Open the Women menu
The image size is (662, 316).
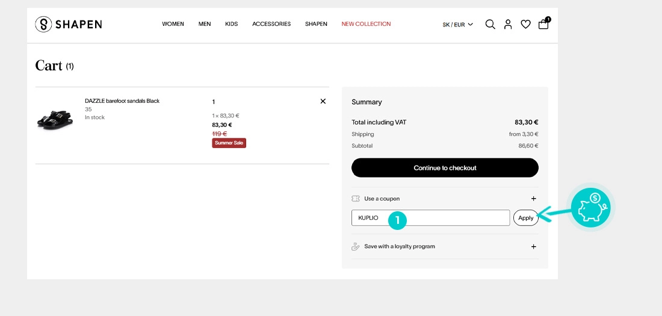coord(173,24)
